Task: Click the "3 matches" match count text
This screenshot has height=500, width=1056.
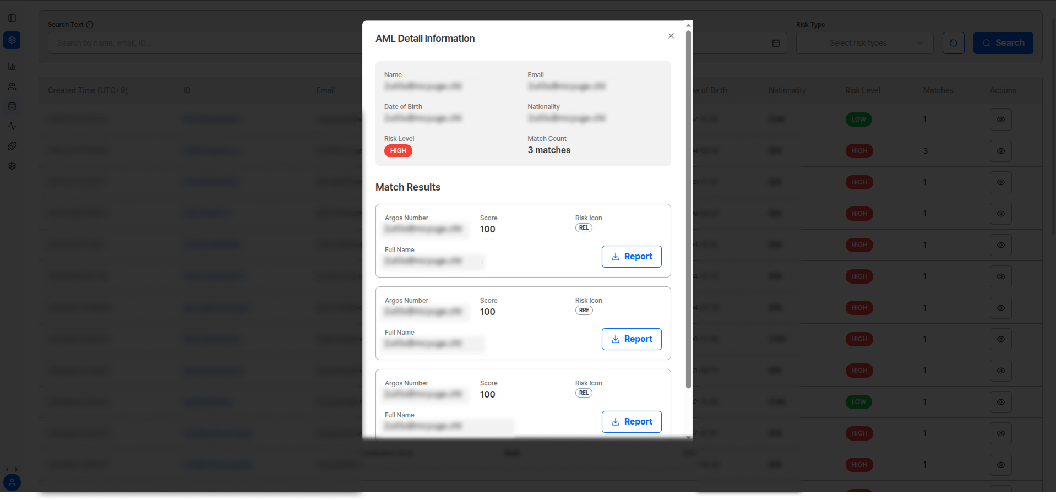Action: (x=549, y=150)
